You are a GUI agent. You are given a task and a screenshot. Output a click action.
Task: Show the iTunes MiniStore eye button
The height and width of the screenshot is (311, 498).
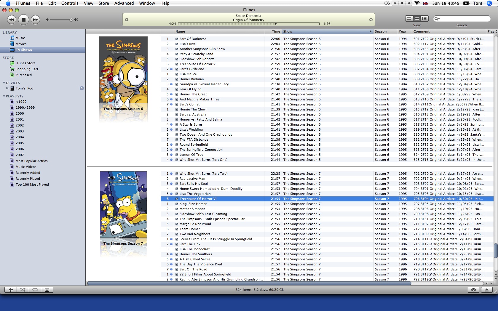pos(474,290)
